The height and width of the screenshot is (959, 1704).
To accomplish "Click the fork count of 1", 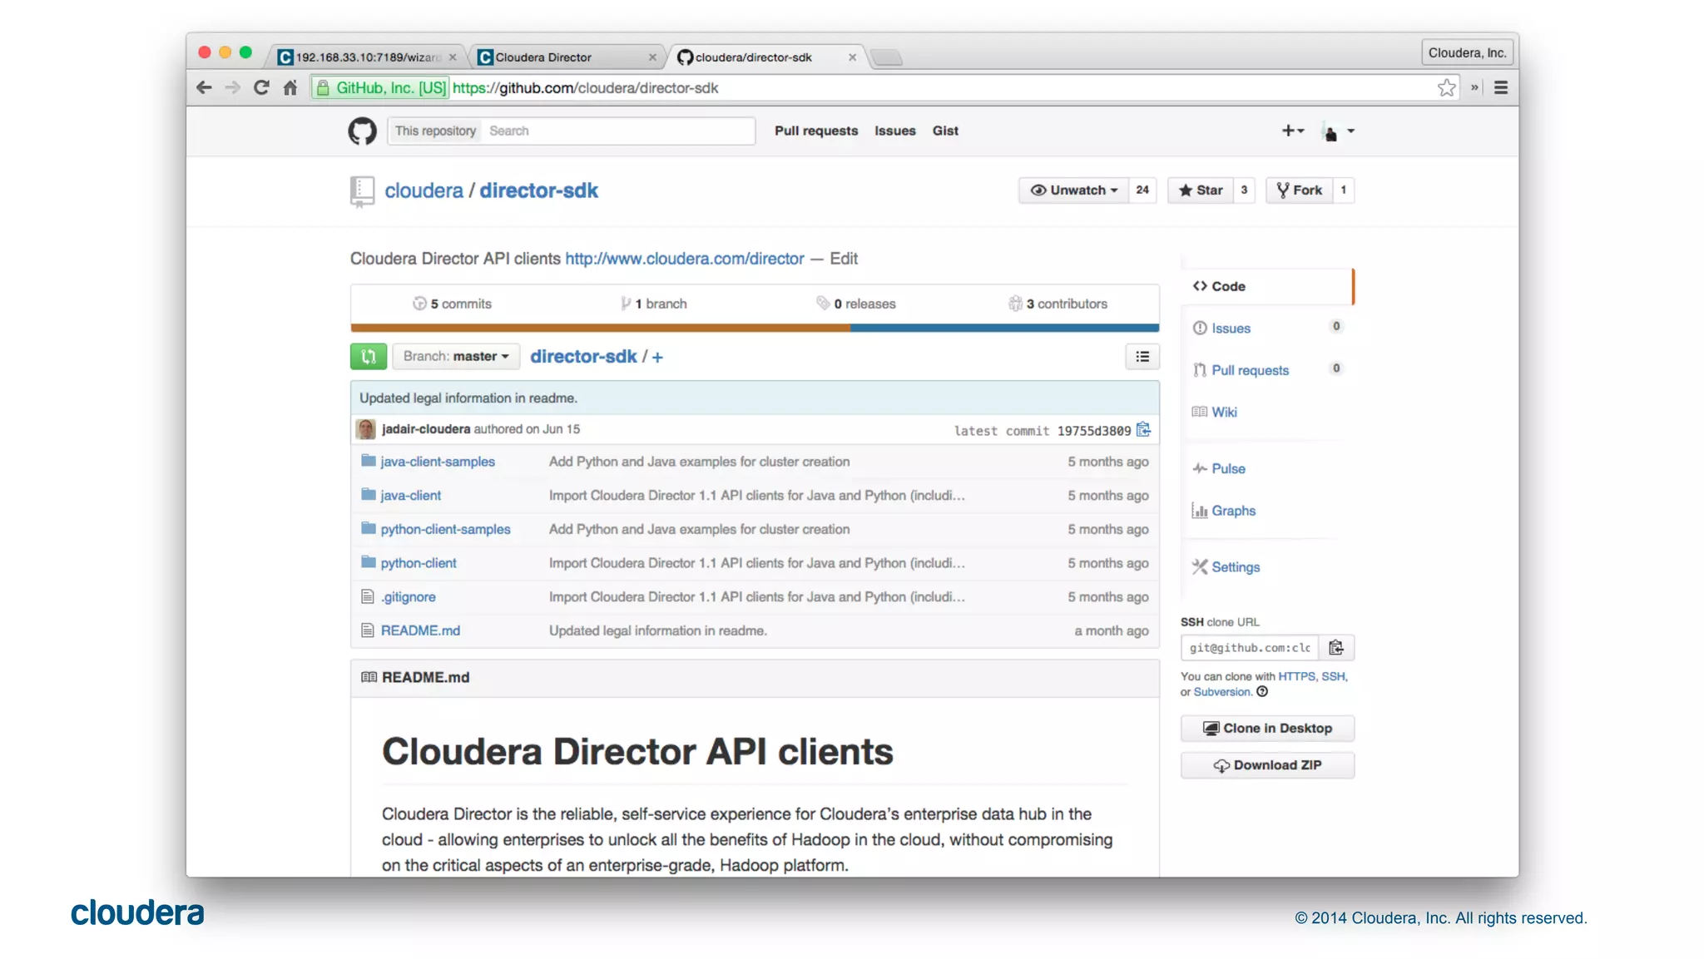I will tap(1343, 190).
